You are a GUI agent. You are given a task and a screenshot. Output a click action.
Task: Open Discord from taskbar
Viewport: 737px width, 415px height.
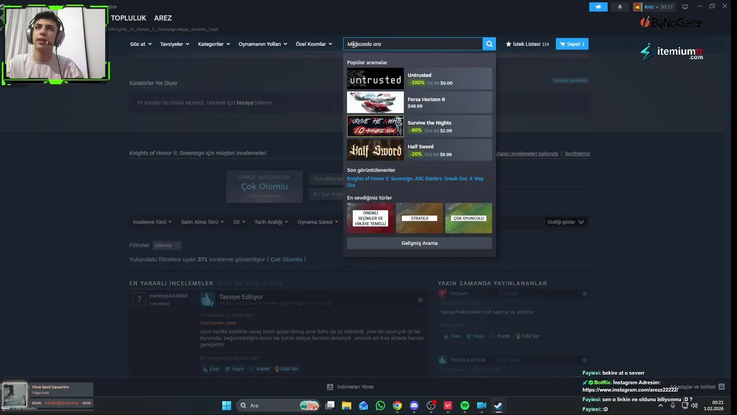[x=414, y=405]
